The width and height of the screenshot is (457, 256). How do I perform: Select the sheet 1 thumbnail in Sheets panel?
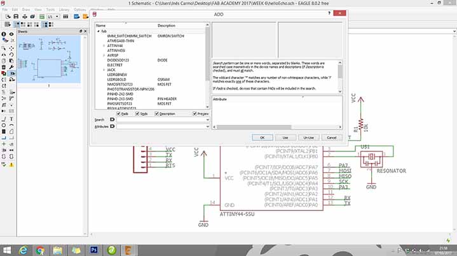pos(49,60)
